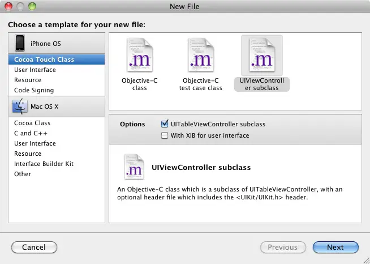Click the Cancel button
Viewport: 370px width, 264px height.
click(x=34, y=247)
